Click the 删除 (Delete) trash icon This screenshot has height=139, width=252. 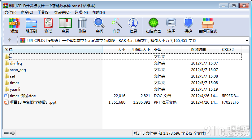[82, 23]
